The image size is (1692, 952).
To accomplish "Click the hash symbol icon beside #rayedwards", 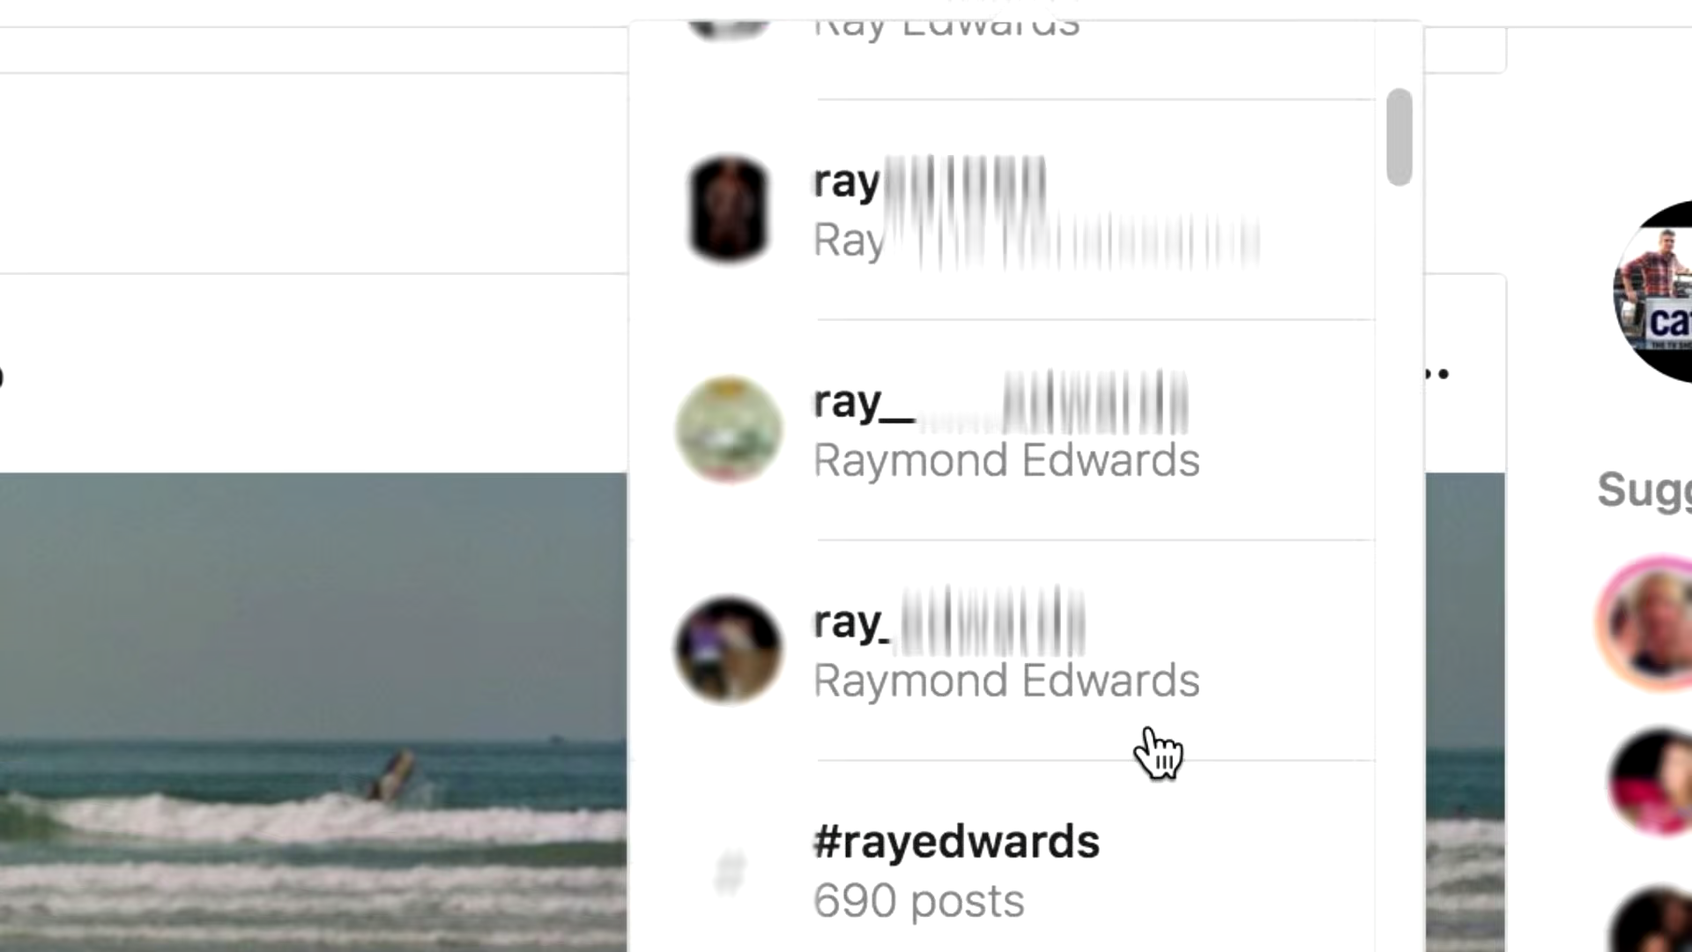I will click(730, 872).
